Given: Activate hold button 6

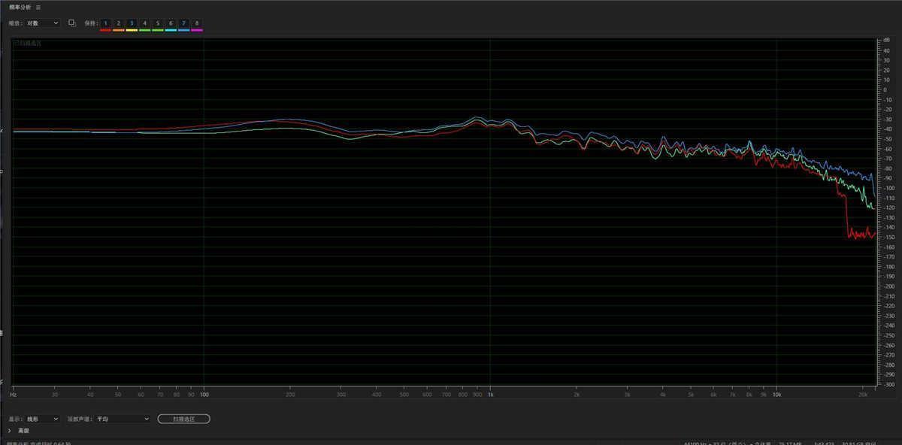Looking at the screenshot, I should [x=171, y=23].
